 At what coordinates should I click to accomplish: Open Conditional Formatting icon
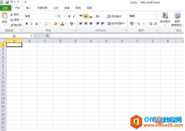coord(165,15)
